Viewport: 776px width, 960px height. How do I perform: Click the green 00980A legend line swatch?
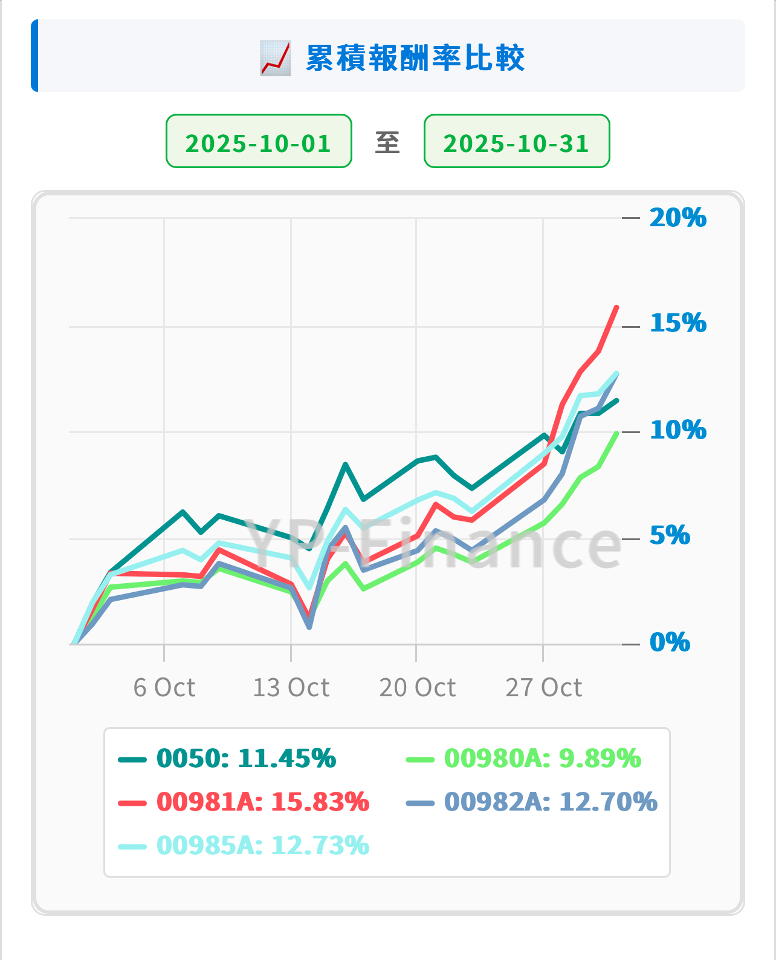[420, 760]
